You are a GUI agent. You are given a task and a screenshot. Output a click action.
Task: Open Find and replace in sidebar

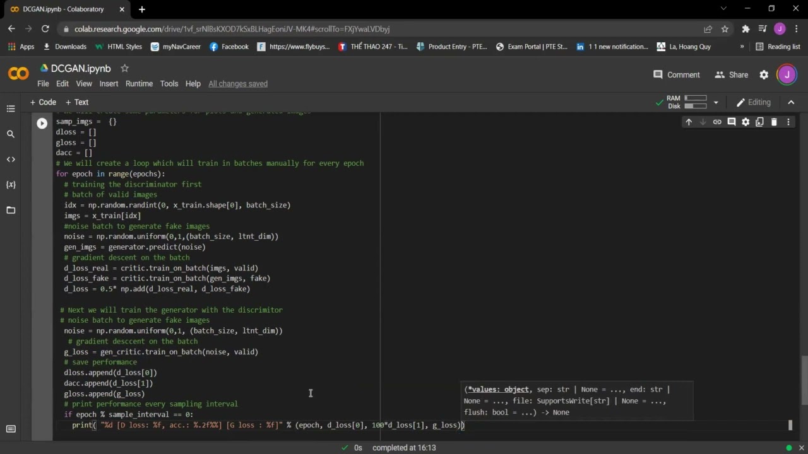tap(11, 134)
